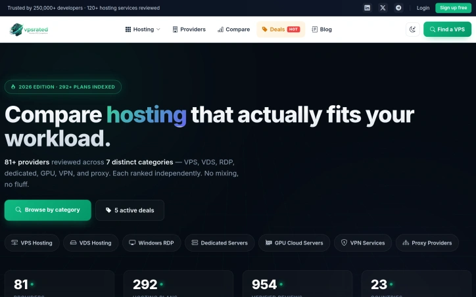Click the 2026 EDITION plans indexed badge
Viewport: 476px width, 297px height.
(x=63, y=87)
